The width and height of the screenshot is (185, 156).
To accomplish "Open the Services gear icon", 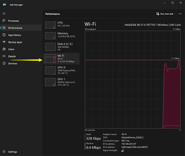I will [x=4, y=63].
